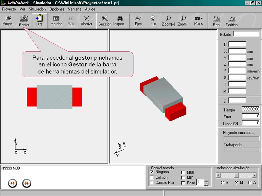Click the M code field
Image resolution: width=262 pixels, height=196 pixels.
pyautogui.click(x=237, y=91)
